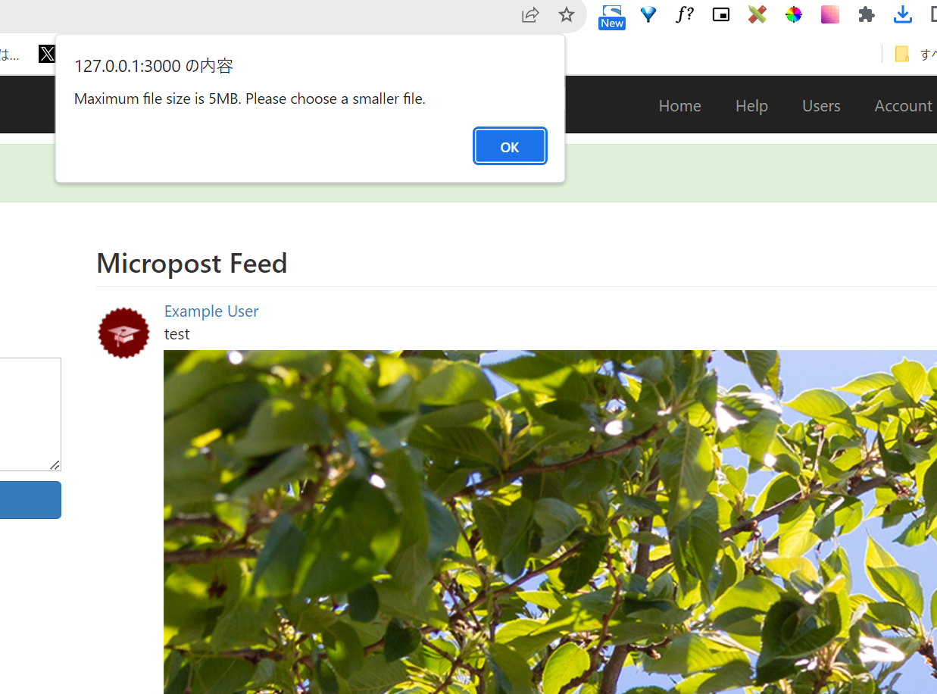937x694 pixels.
Task: Activate the picture-in-picture extension icon
Action: [x=721, y=14]
